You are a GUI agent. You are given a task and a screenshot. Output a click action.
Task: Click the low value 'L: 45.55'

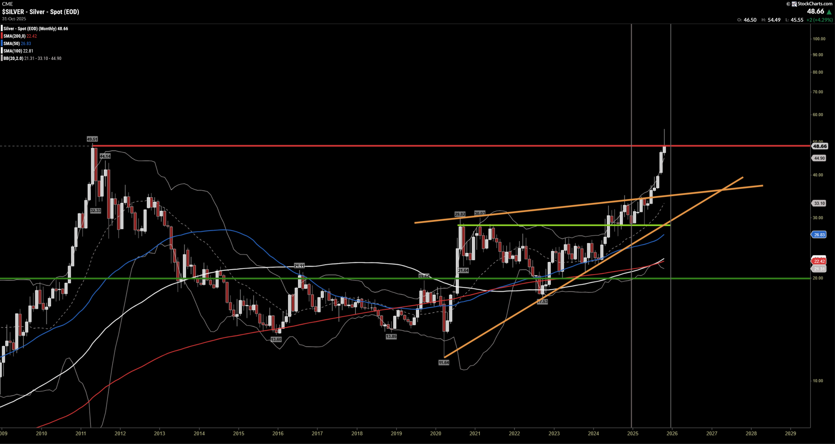[x=794, y=20]
